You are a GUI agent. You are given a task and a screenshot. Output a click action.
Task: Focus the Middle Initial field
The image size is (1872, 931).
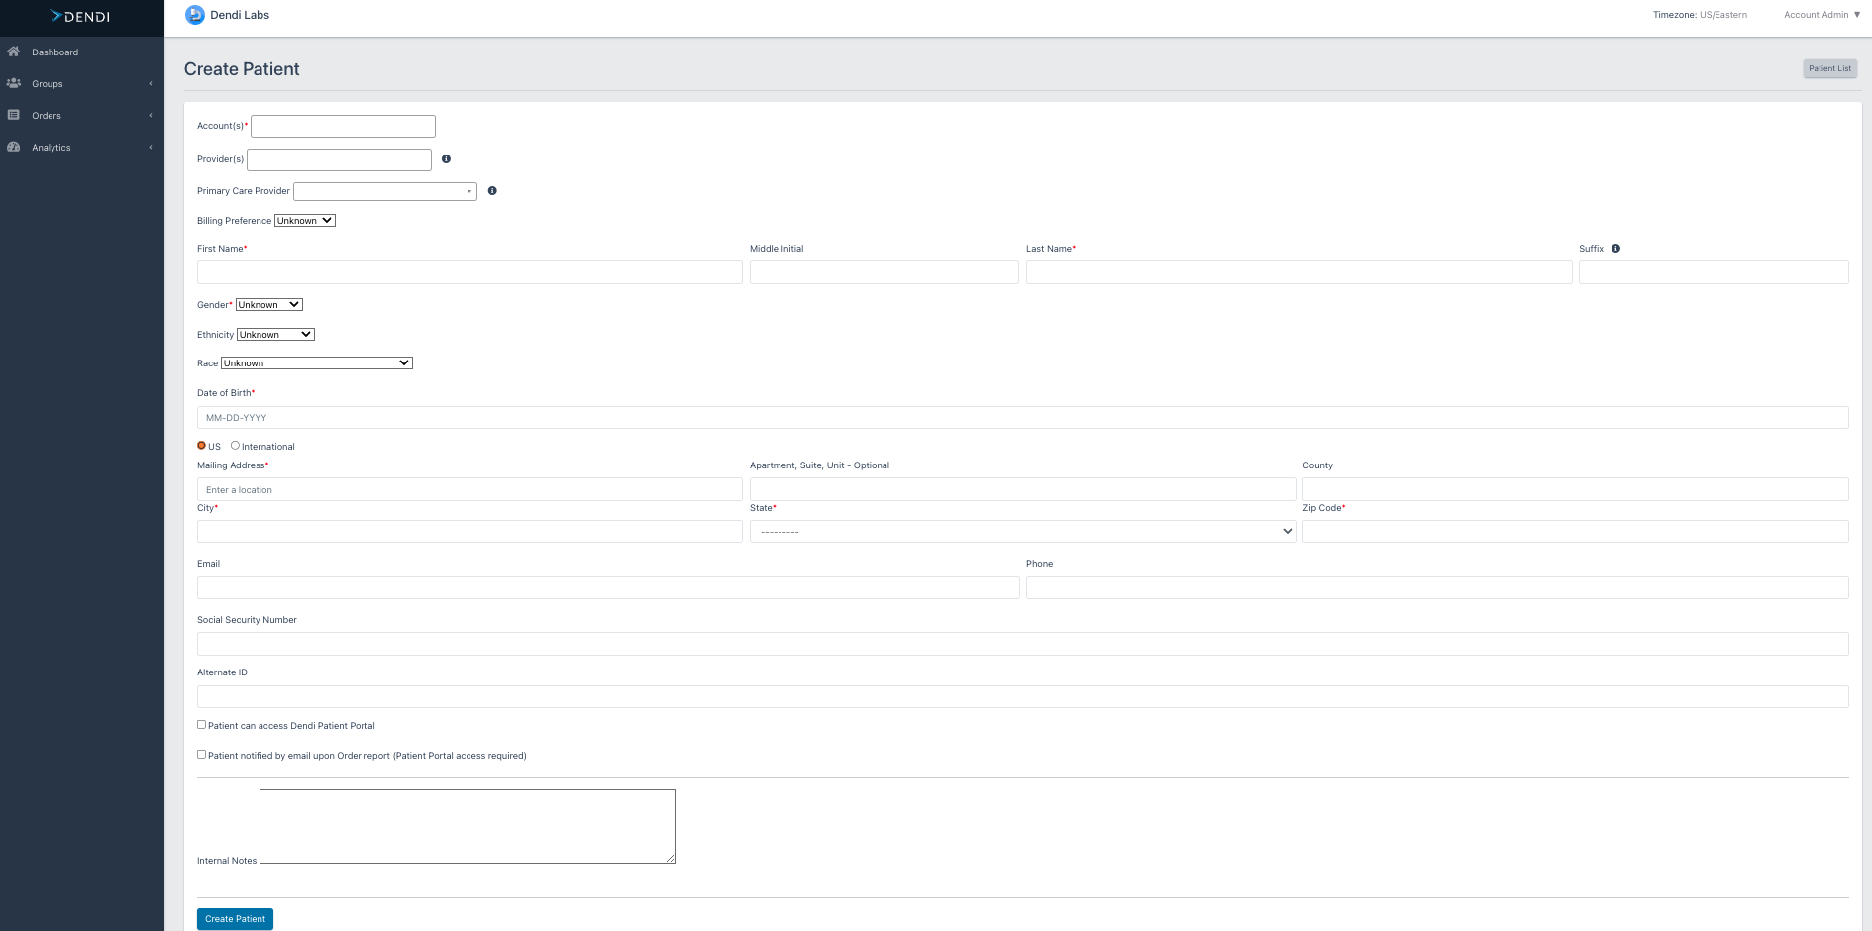[x=884, y=272]
